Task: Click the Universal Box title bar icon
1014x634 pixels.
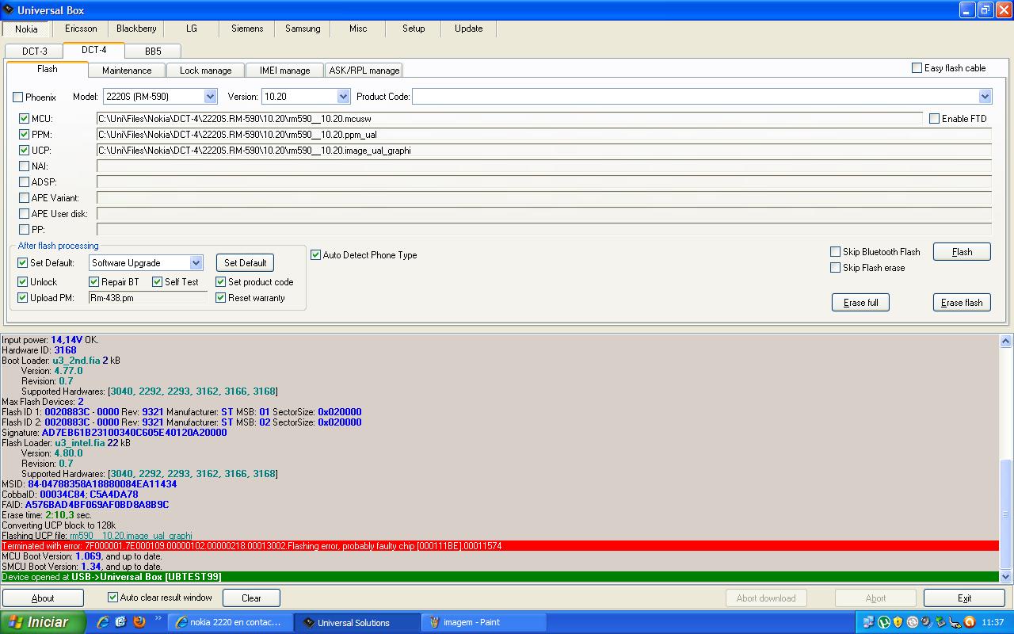Action: pos(9,10)
